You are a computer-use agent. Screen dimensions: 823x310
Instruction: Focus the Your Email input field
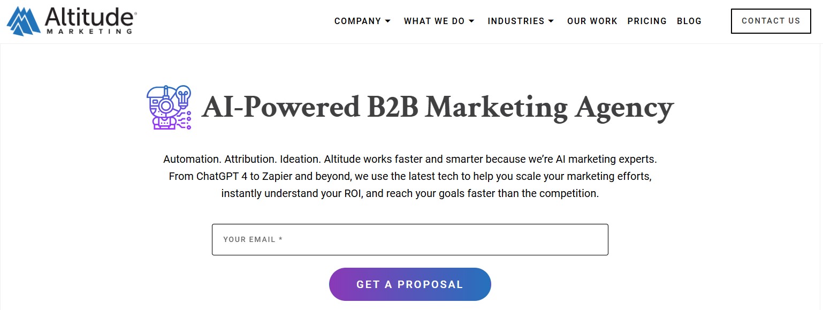pos(410,239)
